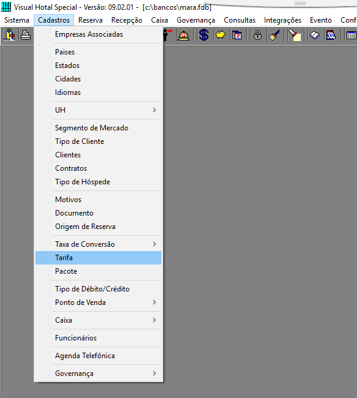
Task: Click the paintbrush toolbar icon
Action: [x=274, y=35]
